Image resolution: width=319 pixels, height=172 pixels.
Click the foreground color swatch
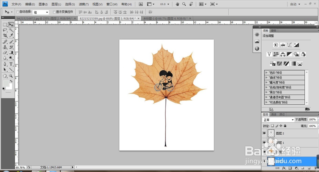point(6,83)
